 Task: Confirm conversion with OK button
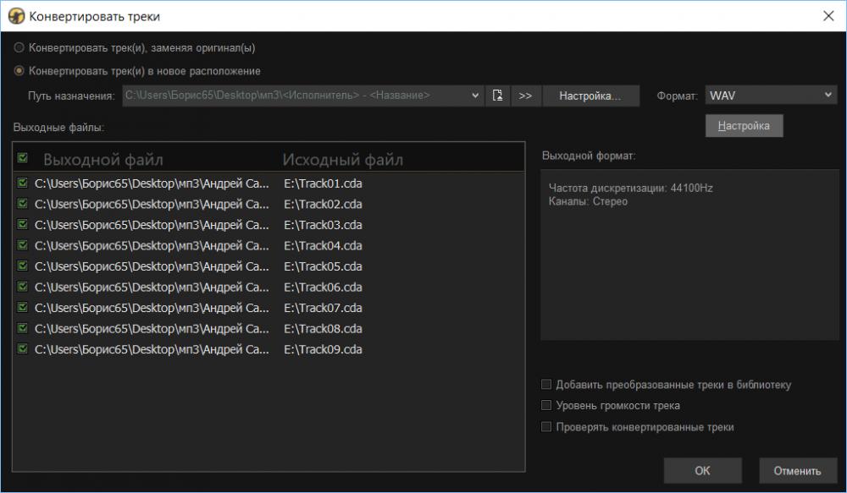702,470
